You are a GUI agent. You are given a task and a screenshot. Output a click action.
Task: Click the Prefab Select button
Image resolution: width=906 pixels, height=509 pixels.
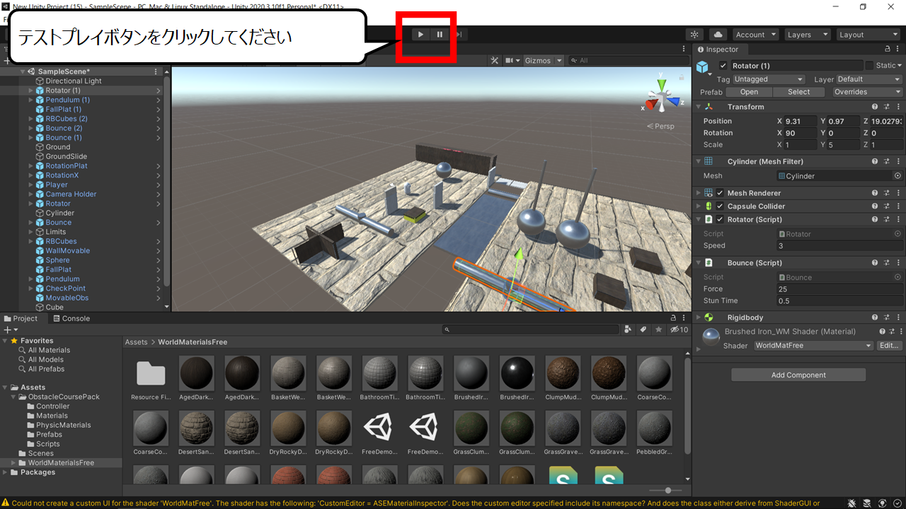pyautogui.click(x=798, y=92)
